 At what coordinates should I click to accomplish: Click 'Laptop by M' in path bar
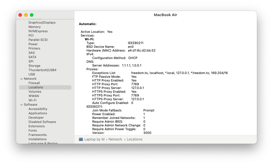coord(94,139)
